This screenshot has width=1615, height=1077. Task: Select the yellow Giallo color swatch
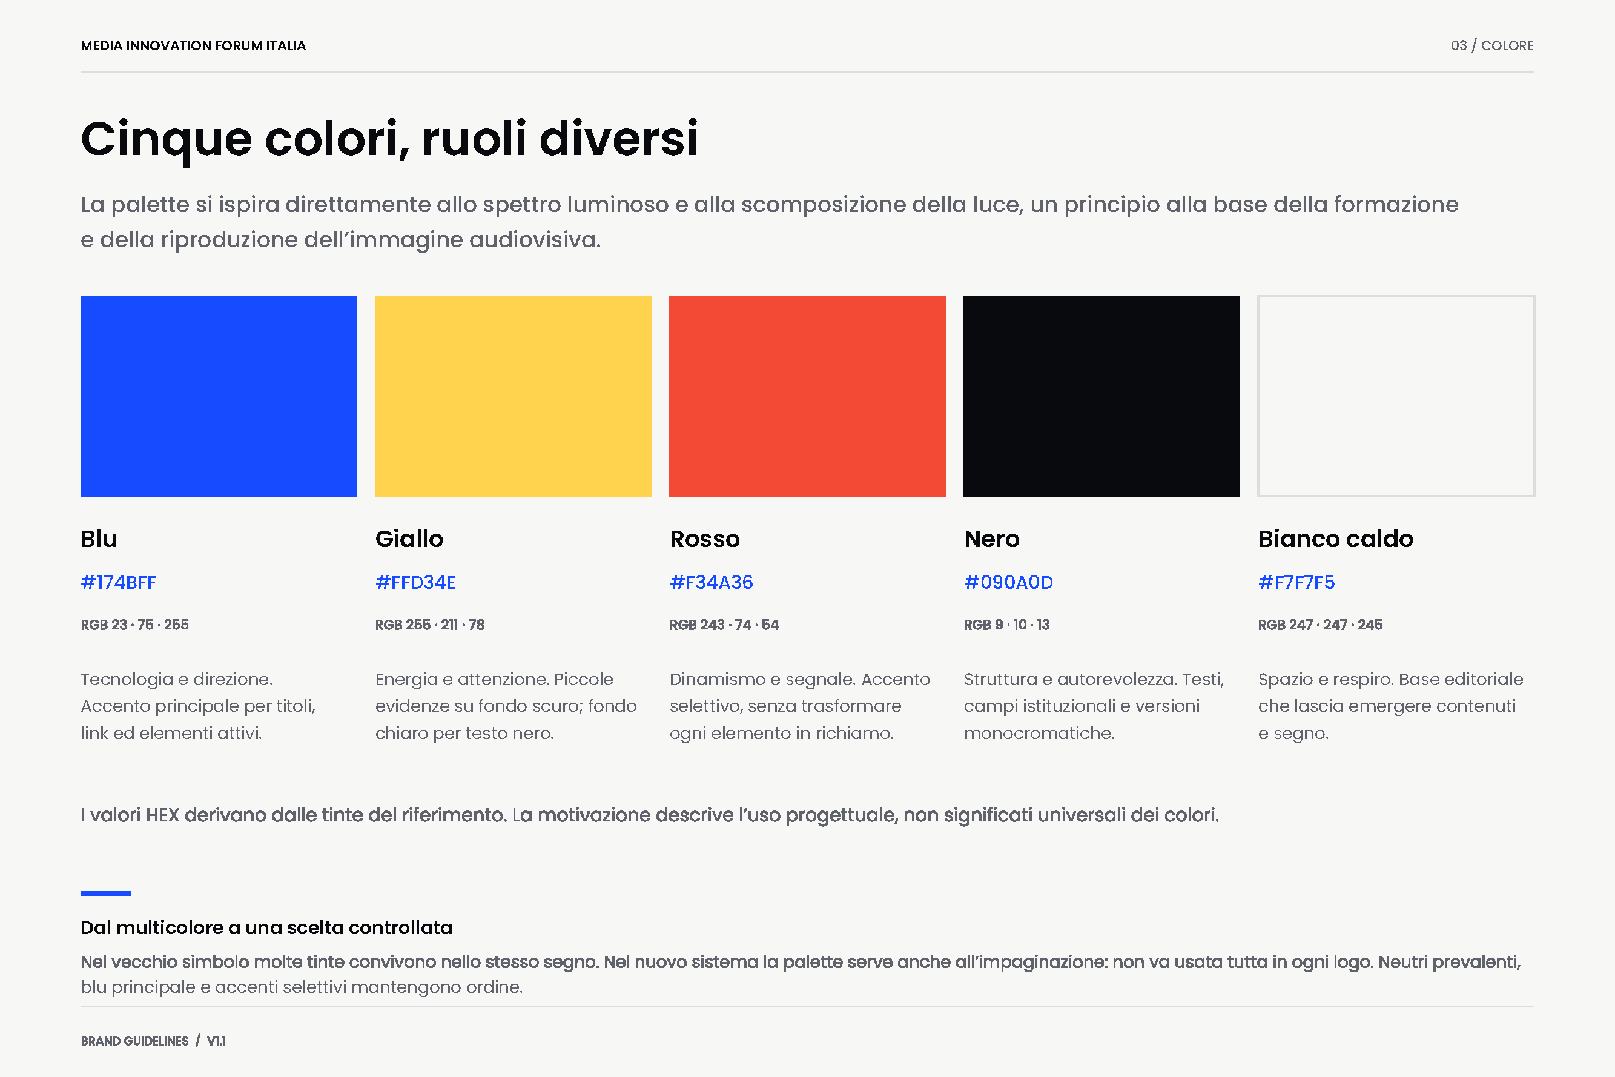tap(513, 396)
